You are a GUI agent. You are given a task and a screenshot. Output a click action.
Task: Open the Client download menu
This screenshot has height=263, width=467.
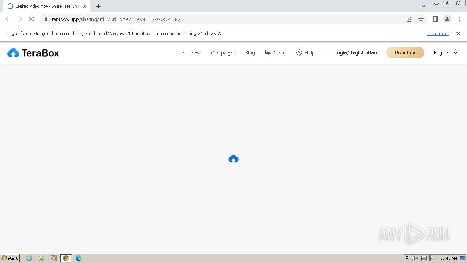pos(275,53)
